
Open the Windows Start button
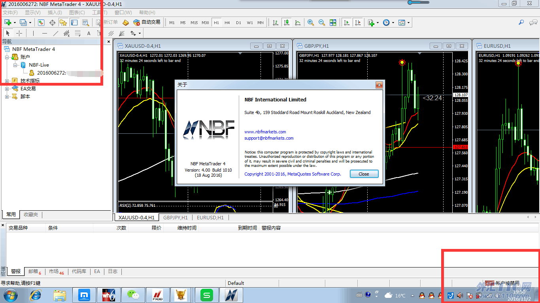[10, 295]
